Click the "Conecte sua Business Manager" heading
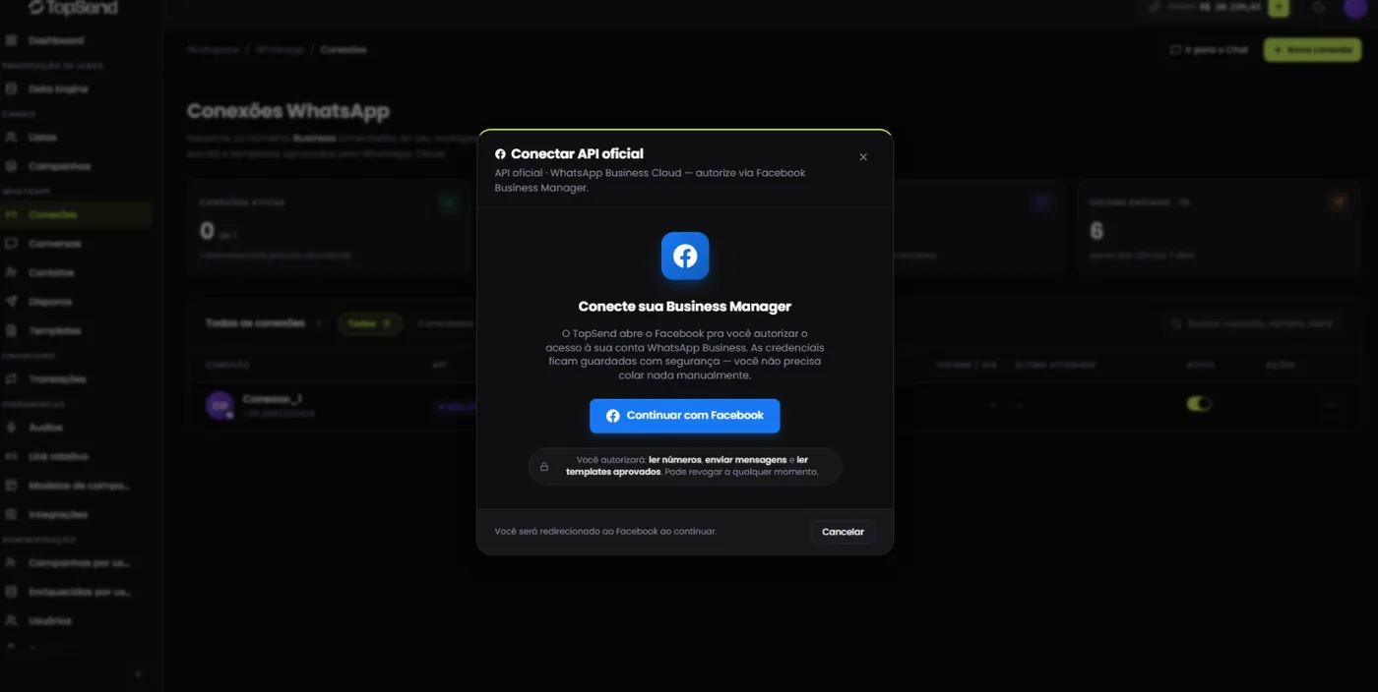This screenshot has height=692, width=1378. point(685,307)
